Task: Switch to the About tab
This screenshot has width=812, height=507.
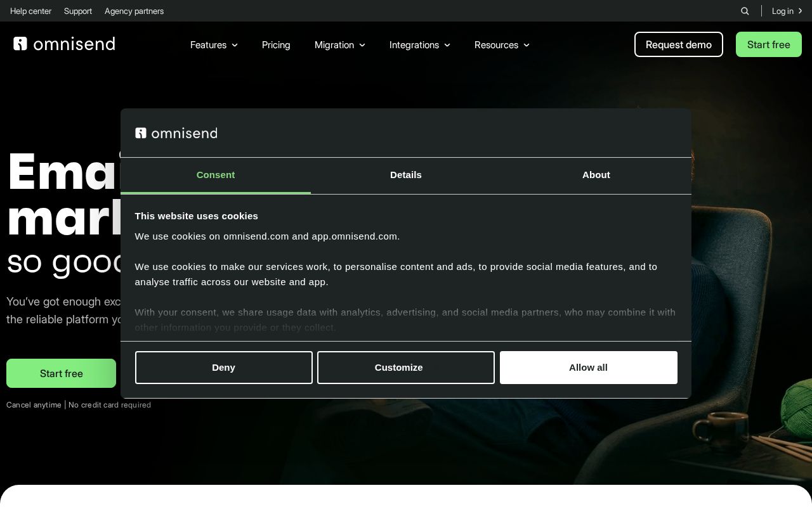Action: (596, 175)
